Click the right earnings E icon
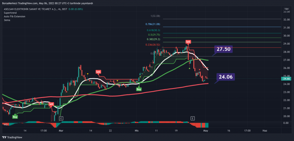 192,118
